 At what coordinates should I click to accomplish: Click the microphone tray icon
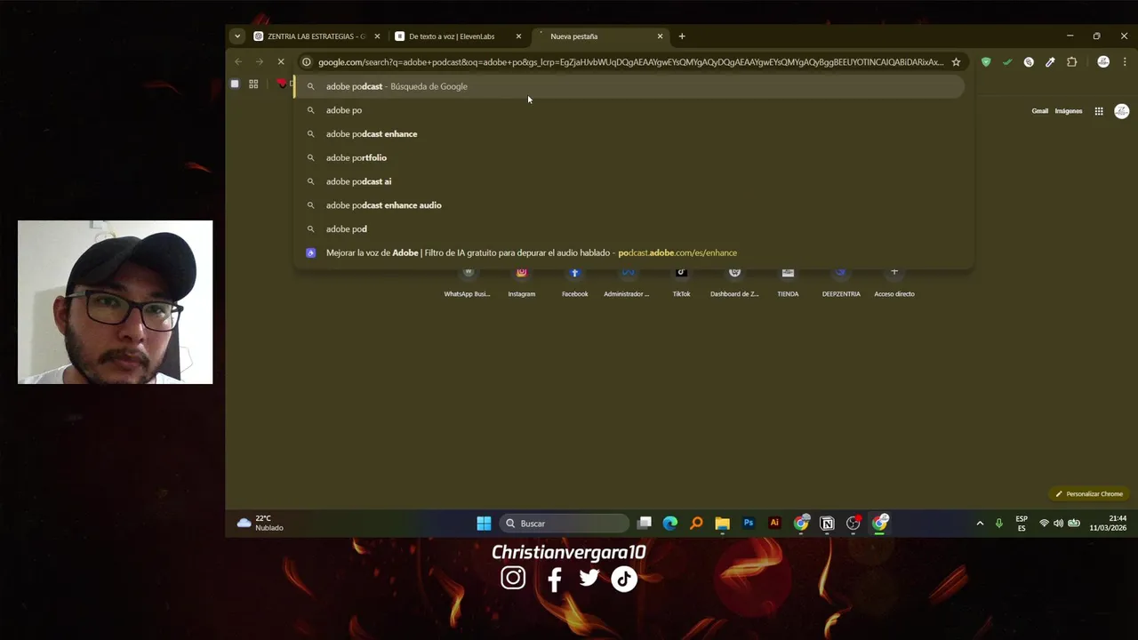(999, 524)
